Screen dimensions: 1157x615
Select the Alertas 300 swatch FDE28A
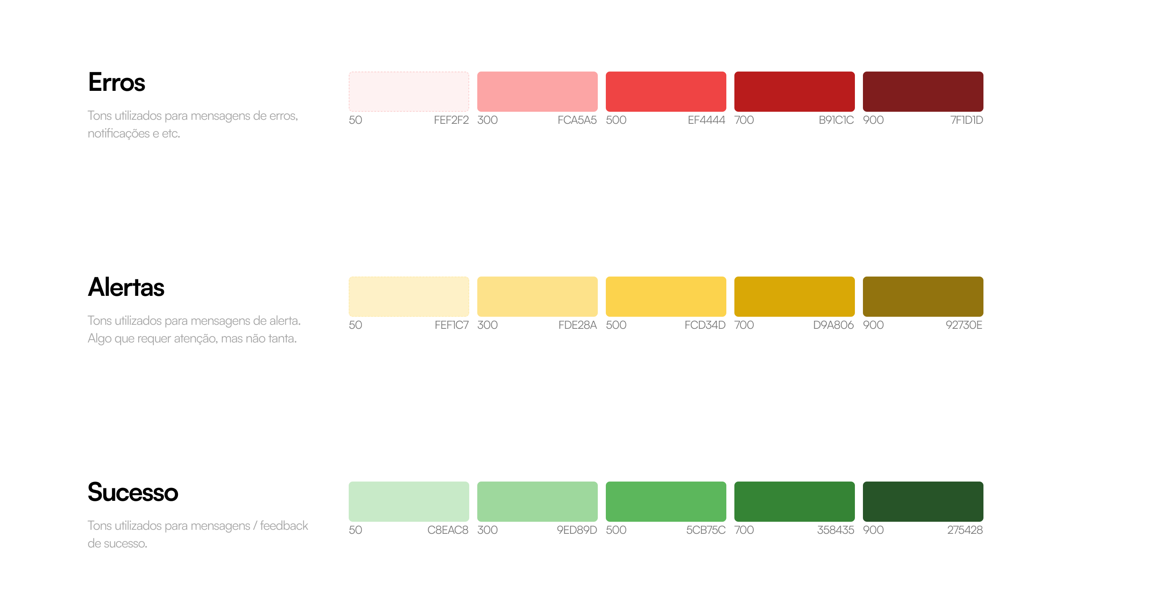(x=537, y=296)
